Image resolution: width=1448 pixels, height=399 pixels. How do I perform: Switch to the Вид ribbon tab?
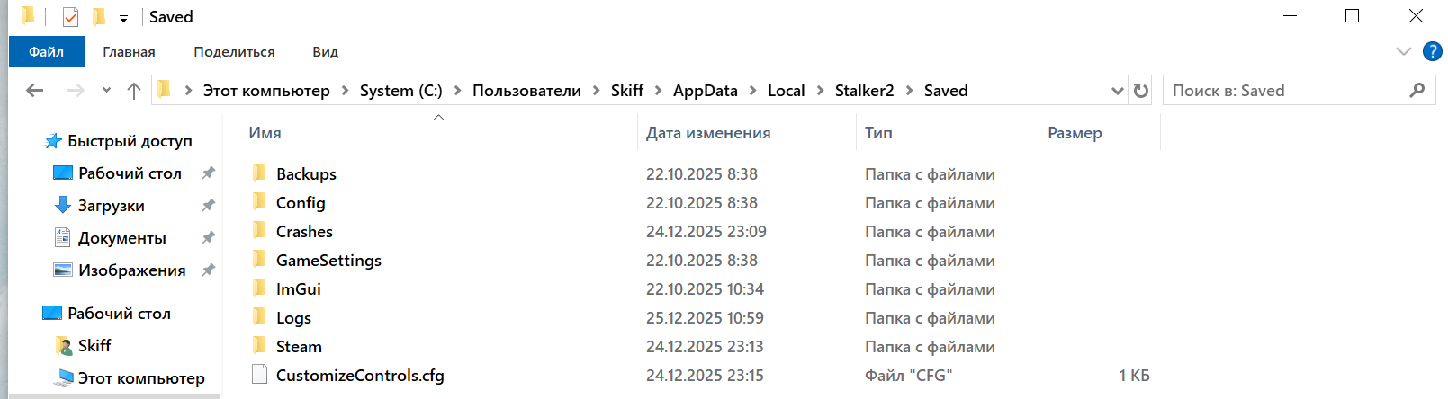(325, 51)
